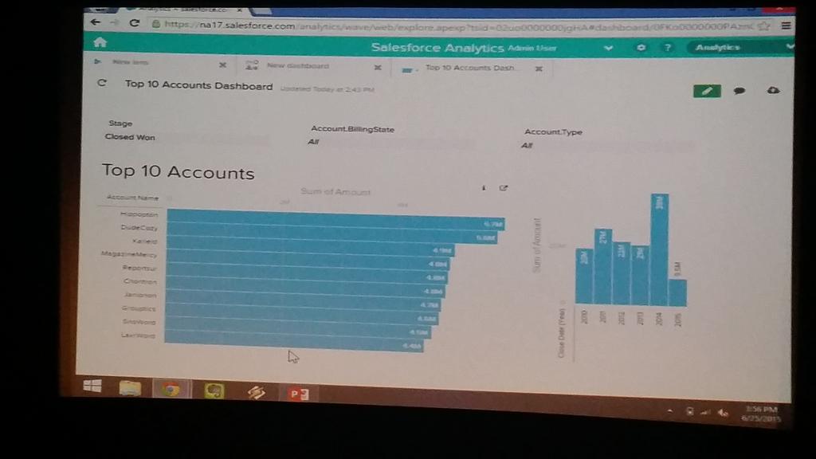Click the padlock in the address bar
The width and height of the screenshot is (816, 459).
tap(155, 25)
